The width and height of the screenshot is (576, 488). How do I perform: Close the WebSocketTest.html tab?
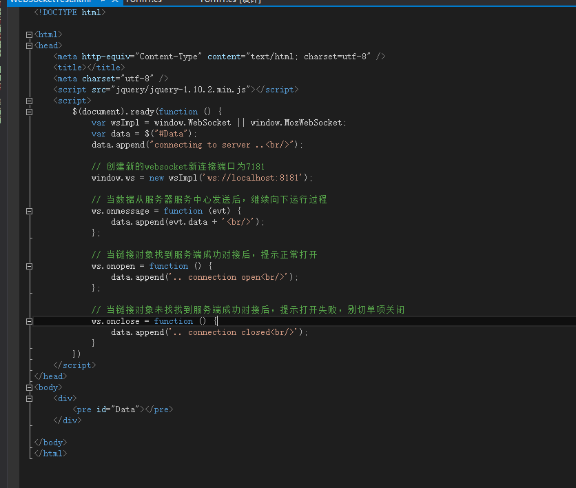pyautogui.click(x=115, y=2)
